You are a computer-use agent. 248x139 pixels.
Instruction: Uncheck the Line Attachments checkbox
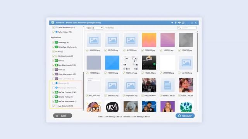tap(53, 65)
